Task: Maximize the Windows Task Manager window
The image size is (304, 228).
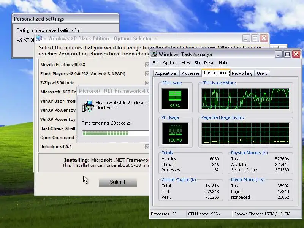Action: 287,54
